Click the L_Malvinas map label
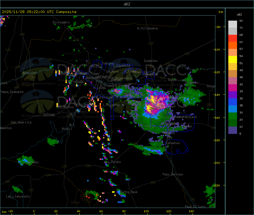Image resolution: width=254 pixels, height=215 pixels. pyautogui.click(x=111, y=105)
